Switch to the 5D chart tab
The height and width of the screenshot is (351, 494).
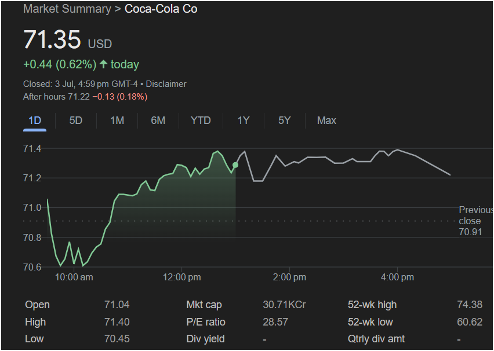(x=75, y=120)
